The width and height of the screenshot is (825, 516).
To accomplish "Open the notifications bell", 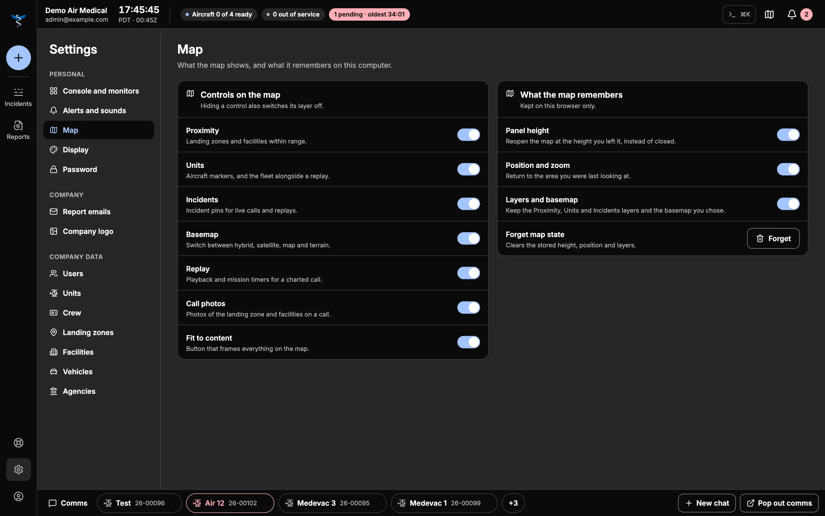I will pos(792,14).
